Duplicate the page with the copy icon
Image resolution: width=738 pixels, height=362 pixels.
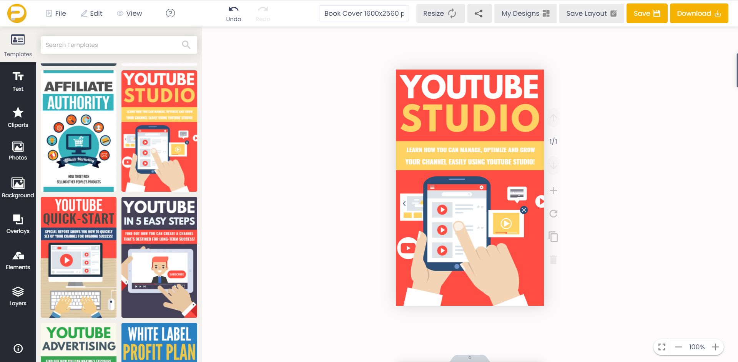pos(553,237)
